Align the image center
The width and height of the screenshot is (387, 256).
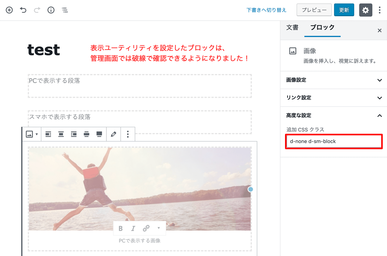(x=61, y=134)
